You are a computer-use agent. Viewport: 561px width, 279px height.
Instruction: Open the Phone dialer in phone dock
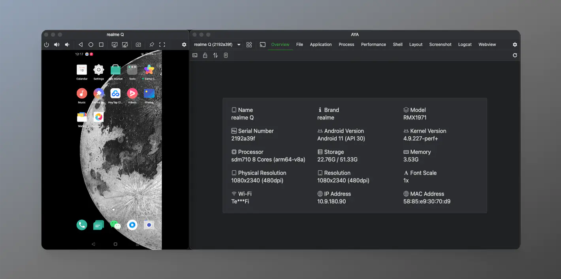(x=82, y=225)
